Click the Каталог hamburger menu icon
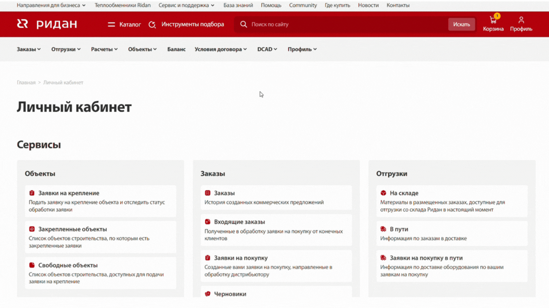The image size is (549, 308). click(x=112, y=24)
